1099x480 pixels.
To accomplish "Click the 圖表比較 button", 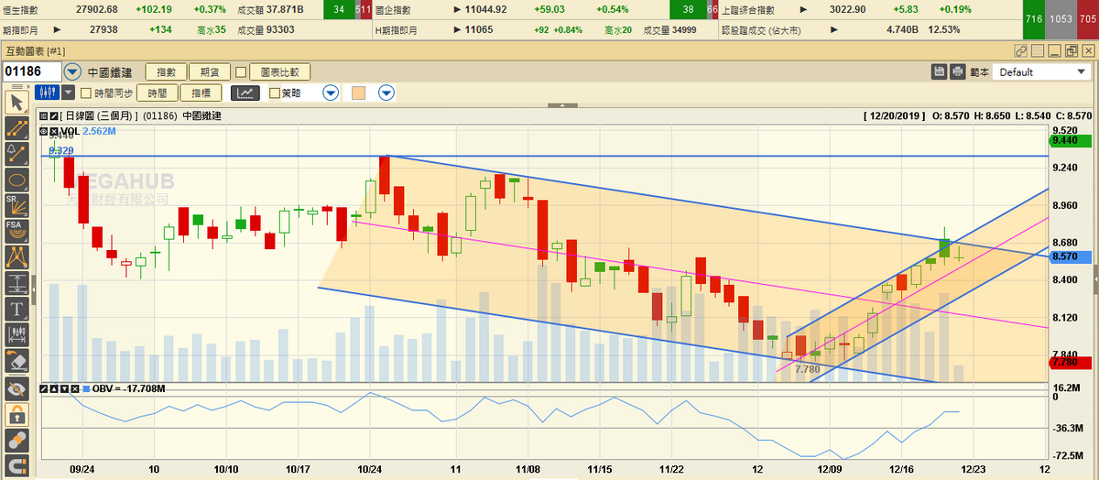I will [280, 71].
